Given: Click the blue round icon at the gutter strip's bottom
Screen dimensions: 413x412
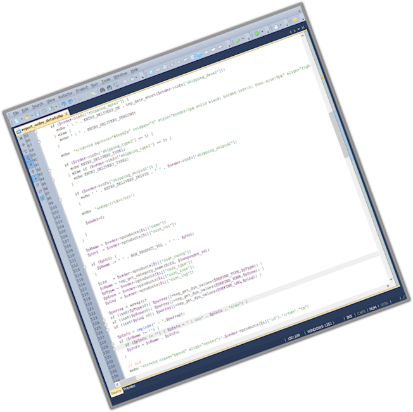Looking at the screenshot, I should 42,197.
